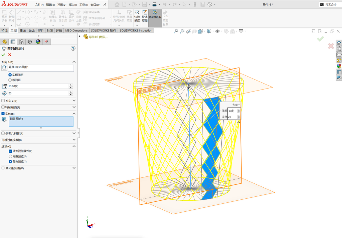The width and height of the screenshot is (342, 238).
Task: Toggle the Bodies (实体) checkbox
Action: [x=3, y=114]
